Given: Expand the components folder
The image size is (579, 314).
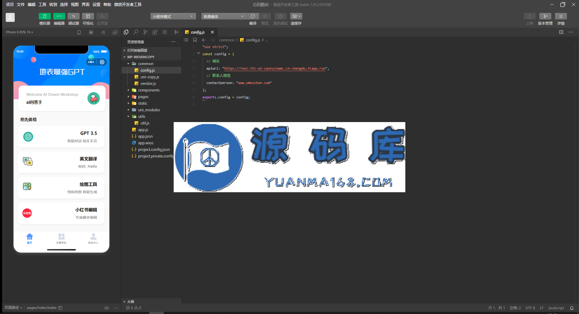Looking at the screenshot, I should pyautogui.click(x=151, y=90).
